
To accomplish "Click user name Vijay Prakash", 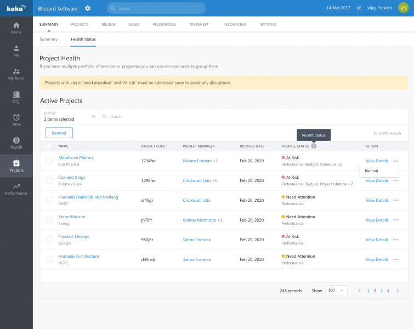I will click(x=379, y=8).
